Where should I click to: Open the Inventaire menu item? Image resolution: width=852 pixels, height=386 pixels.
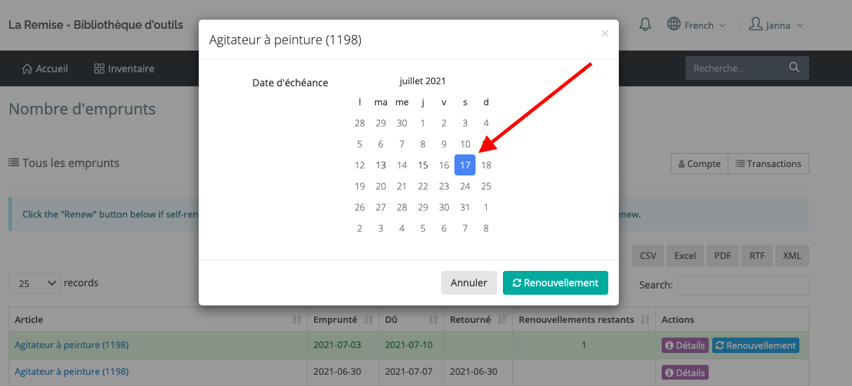click(x=124, y=69)
